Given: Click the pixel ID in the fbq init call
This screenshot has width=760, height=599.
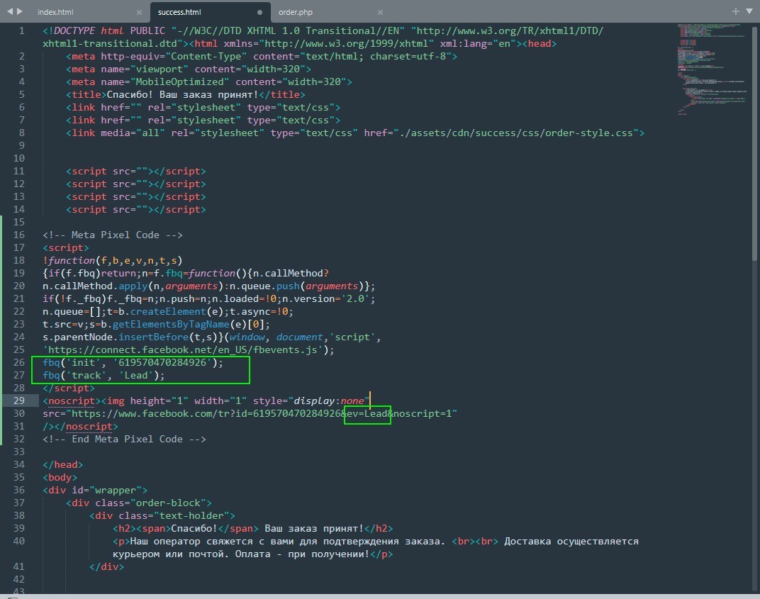Looking at the screenshot, I should coord(162,362).
